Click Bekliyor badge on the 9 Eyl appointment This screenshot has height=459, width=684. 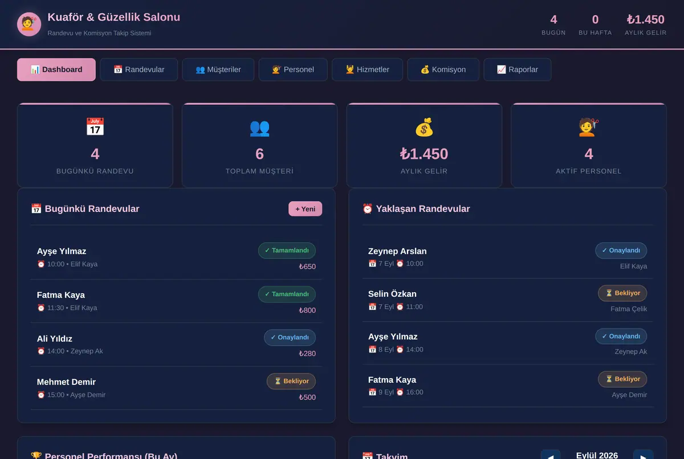[622, 379]
